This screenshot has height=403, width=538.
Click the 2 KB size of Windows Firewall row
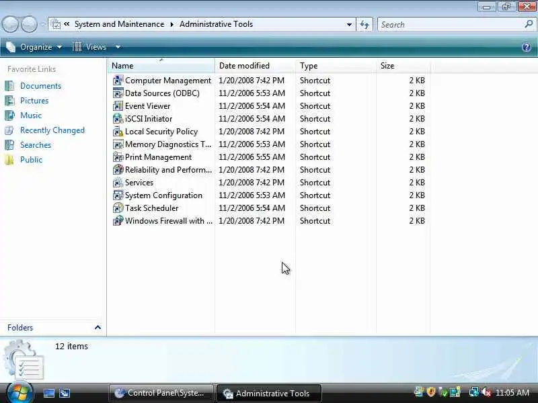coord(417,221)
